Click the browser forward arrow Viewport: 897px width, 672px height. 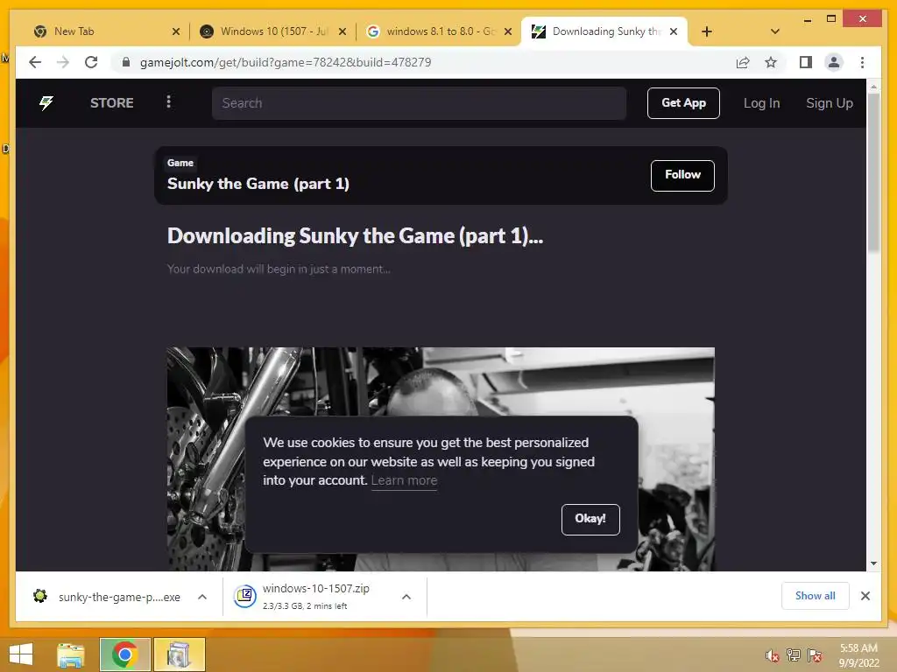click(63, 62)
